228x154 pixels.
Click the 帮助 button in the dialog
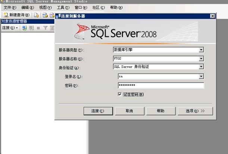click(x=161, y=111)
